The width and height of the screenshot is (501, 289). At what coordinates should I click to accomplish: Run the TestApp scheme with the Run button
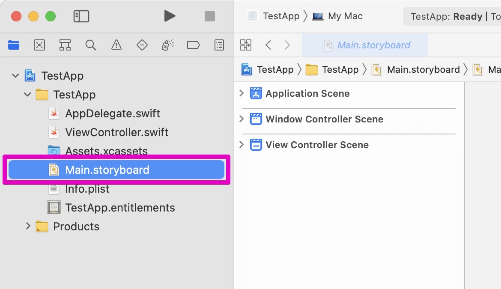pyautogui.click(x=170, y=16)
